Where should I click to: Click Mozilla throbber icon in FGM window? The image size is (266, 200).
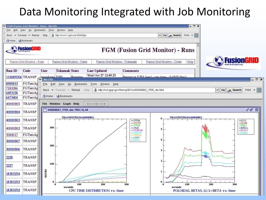click(196, 35)
